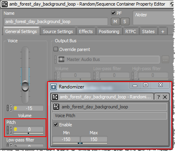This screenshot has height=151, width=175.
Task: Uncheck the Enable checkbox in Randomizer
Action: [x=56, y=124]
